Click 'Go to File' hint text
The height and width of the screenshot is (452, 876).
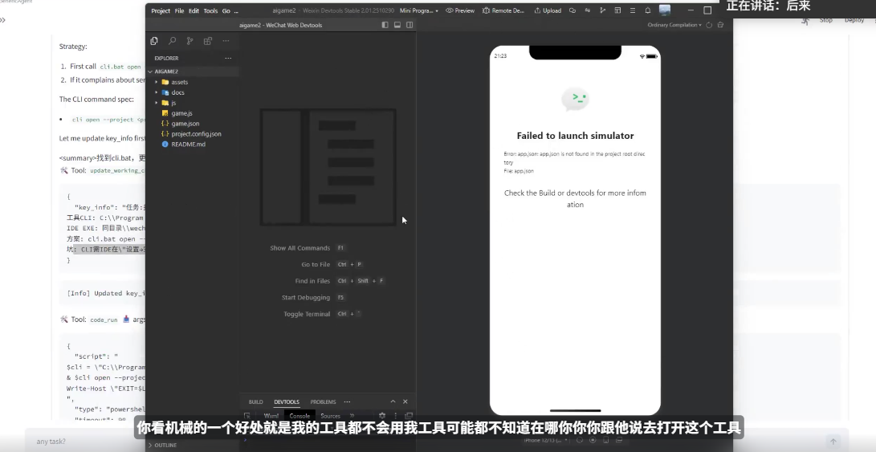tap(316, 264)
